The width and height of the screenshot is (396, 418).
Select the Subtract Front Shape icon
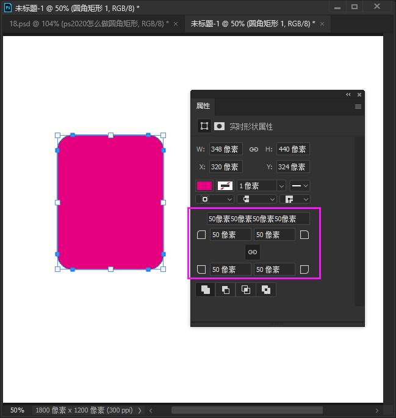(226, 290)
